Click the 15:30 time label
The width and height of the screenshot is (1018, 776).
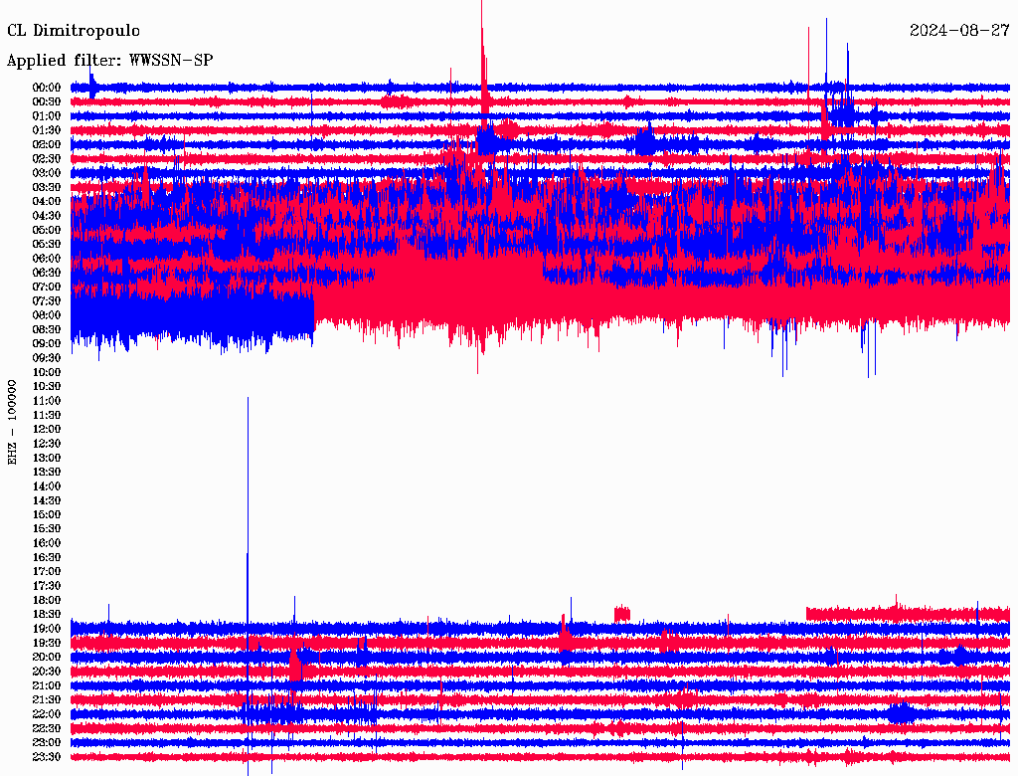[x=47, y=529]
